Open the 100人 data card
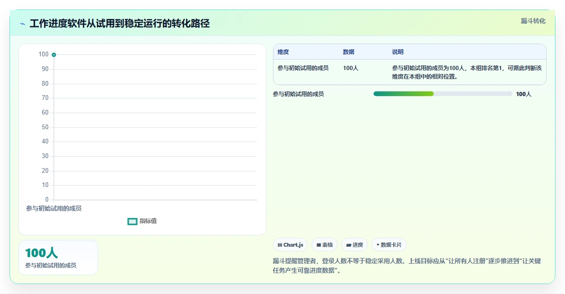Viewport: 565px width, 294px height. pyautogui.click(x=58, y=258)
